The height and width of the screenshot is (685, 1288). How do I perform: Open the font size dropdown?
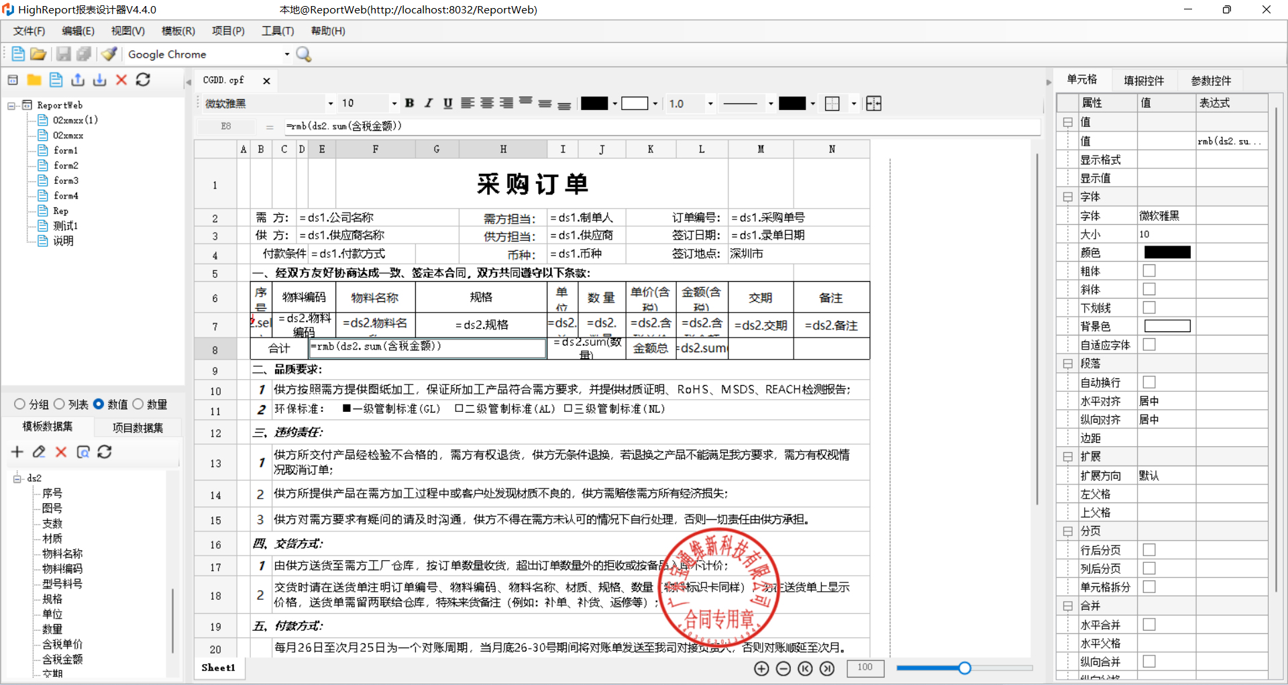tap(394, 103)
